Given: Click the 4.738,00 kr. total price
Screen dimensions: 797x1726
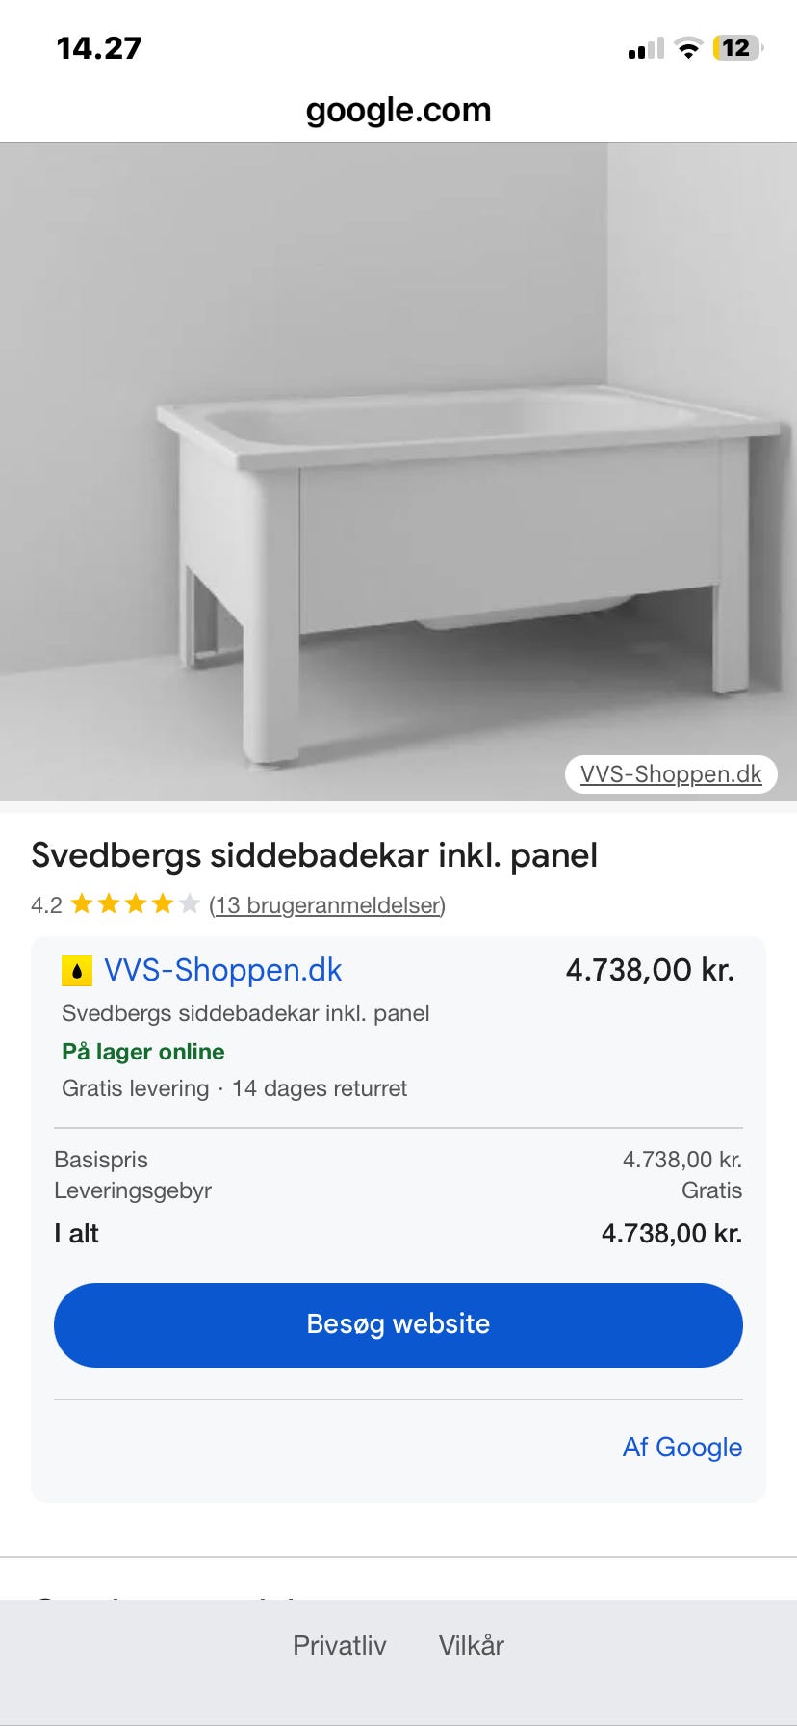Looking at the screenshot, I should (670, 1234).
